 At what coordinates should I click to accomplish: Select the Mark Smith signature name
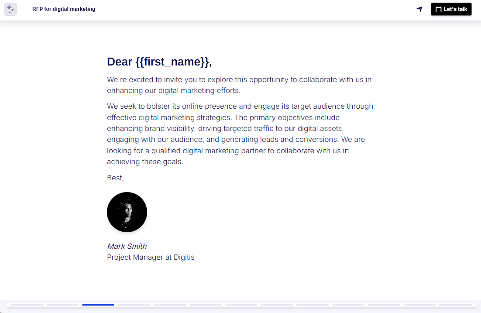coord(127,246)
